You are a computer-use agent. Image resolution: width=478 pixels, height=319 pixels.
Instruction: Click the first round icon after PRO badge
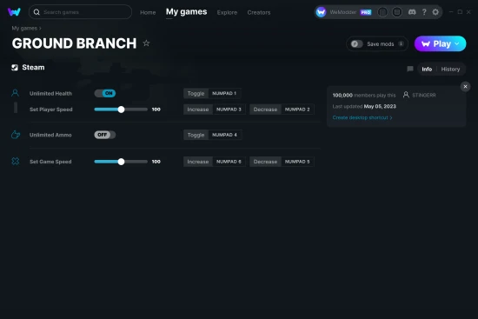(x=382, y=12)
